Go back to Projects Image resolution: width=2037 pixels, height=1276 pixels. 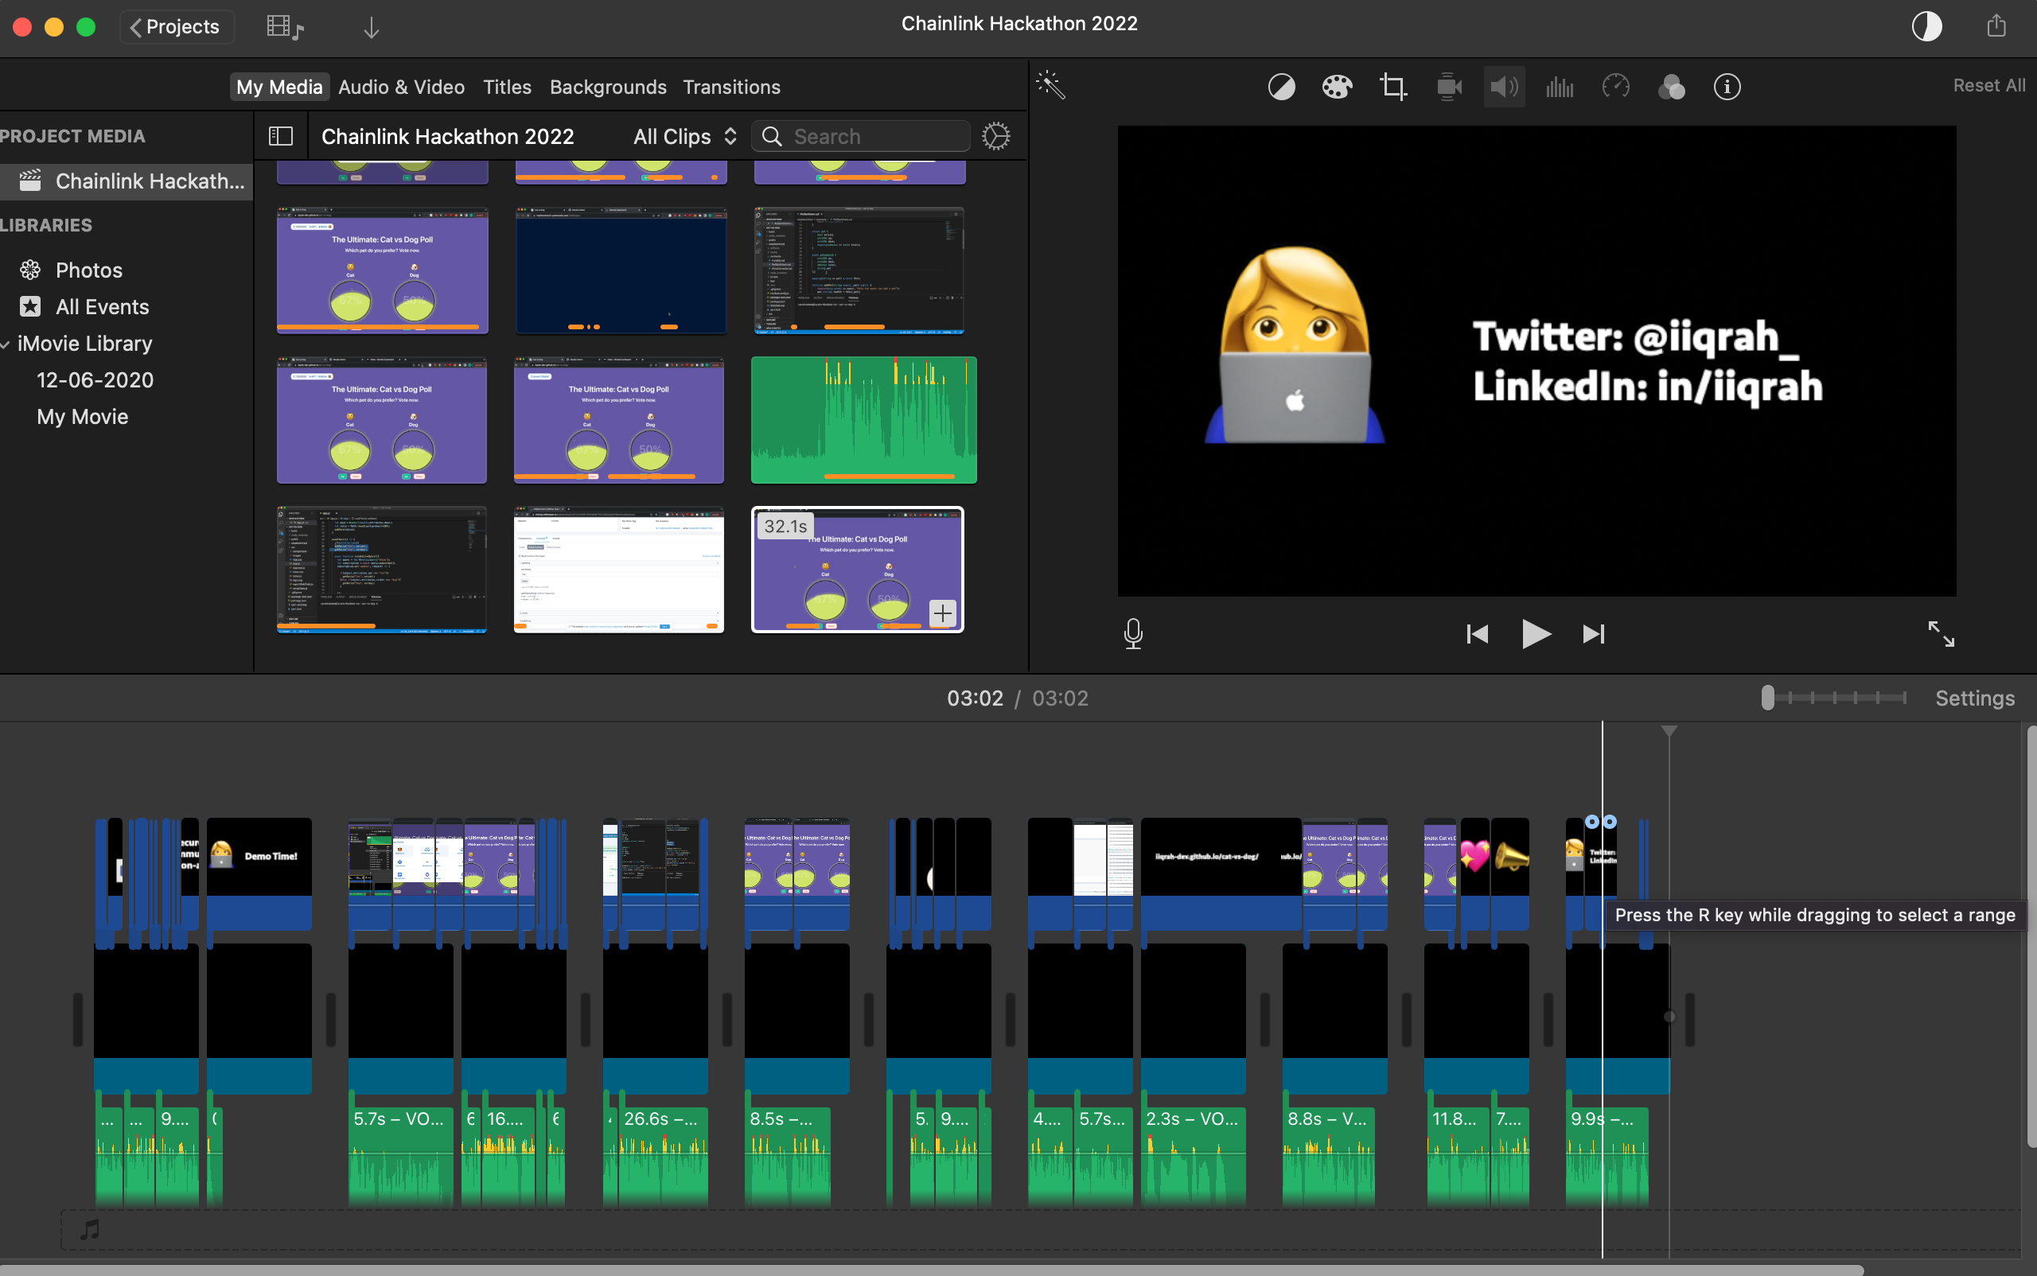click(x=176, y=27)
